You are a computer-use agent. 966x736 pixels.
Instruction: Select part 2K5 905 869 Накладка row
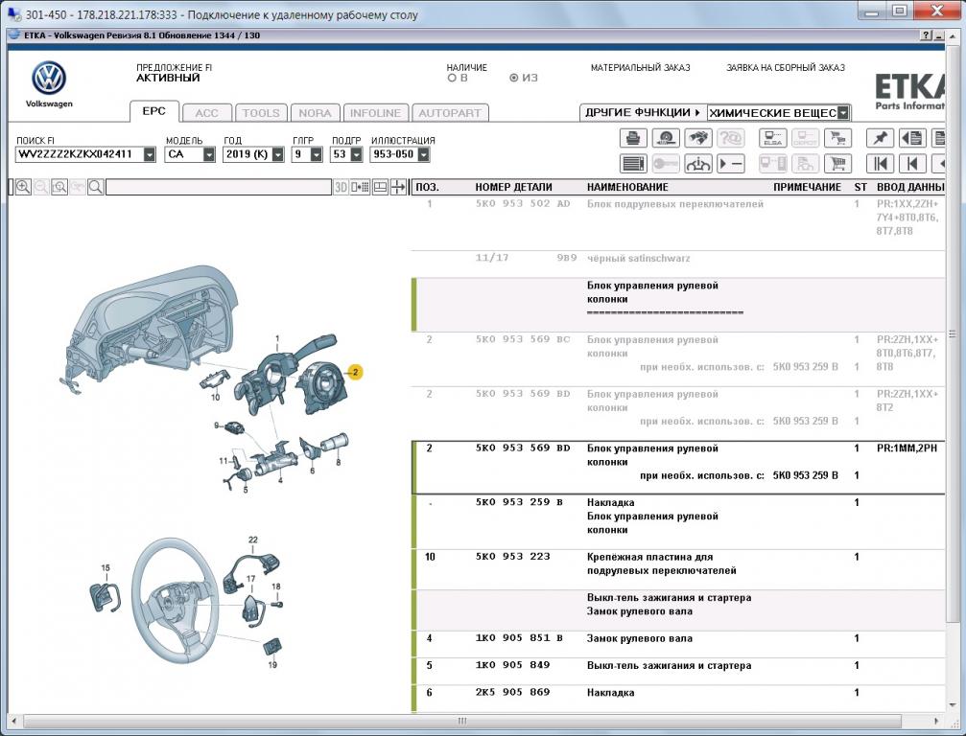[x=678, y=699]
